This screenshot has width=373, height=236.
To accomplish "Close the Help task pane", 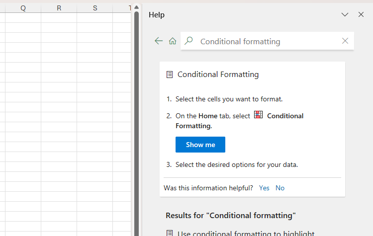I will tap(361, 15).
